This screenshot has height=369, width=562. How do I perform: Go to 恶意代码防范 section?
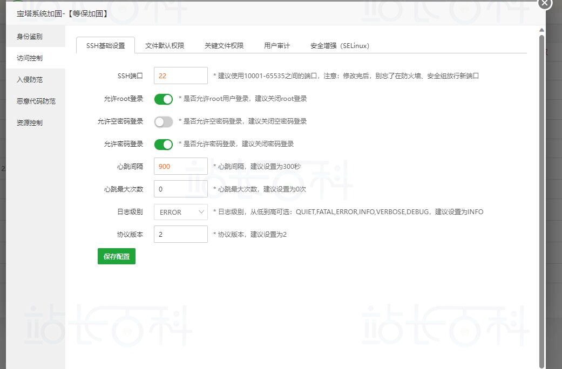[x=36, y=101]
